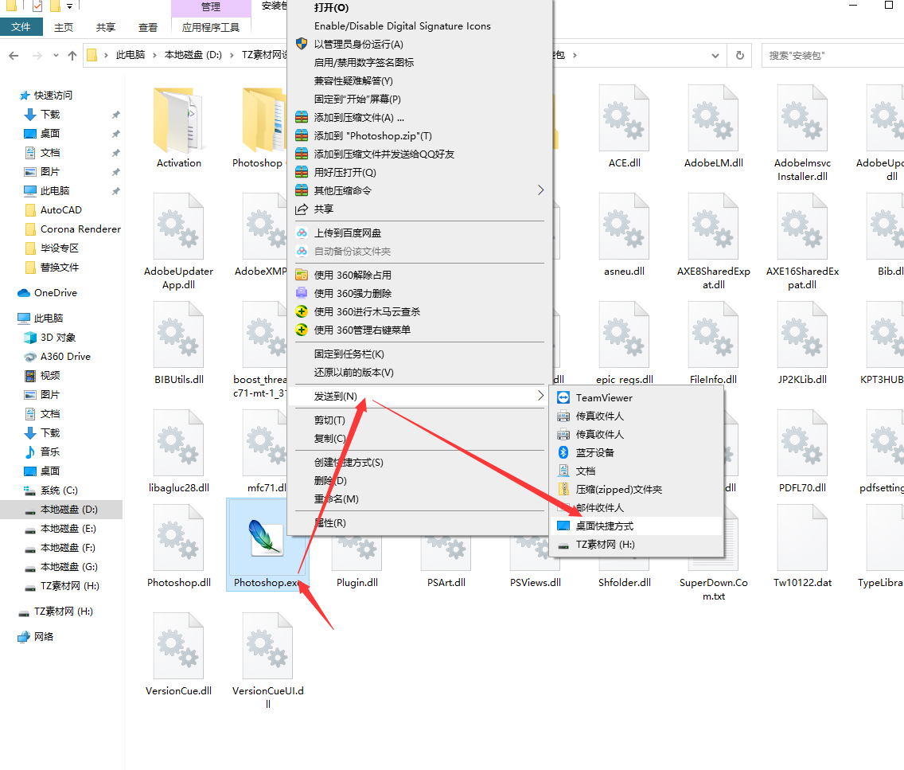The width and height of the screenshot is (904, 770).
Task: Open A360 Drive in sidebar
Action: point(65,357)
